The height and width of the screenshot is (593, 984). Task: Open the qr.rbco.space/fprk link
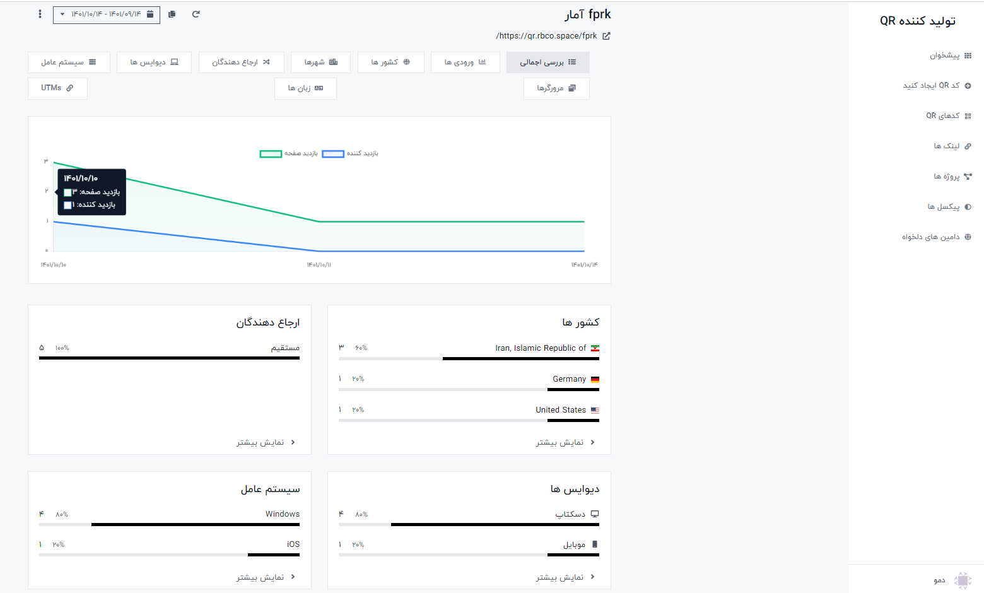(x=546, y=36)
